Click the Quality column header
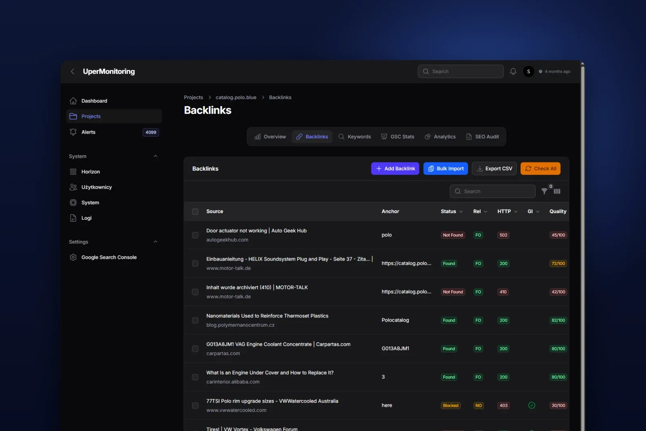Screen dimensions: 646x431 click(558, 212)
